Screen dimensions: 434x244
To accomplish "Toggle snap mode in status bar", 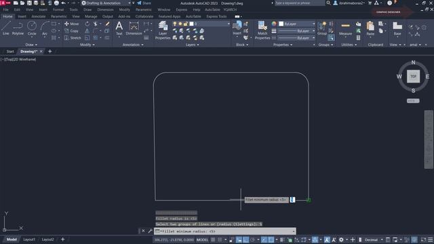I will (220, 239).
